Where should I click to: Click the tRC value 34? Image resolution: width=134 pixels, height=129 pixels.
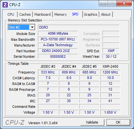pos(89,101)
